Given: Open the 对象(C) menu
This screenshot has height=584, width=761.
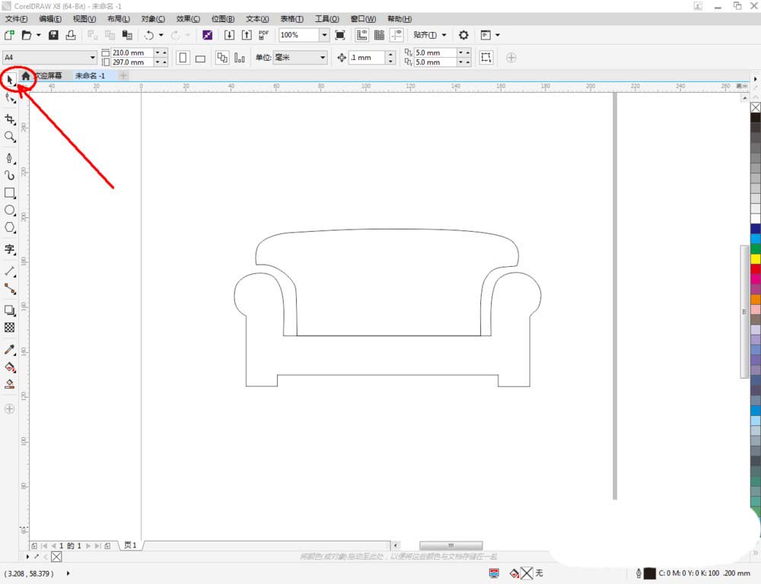Looking at the screenshot, I should point(153,18).
